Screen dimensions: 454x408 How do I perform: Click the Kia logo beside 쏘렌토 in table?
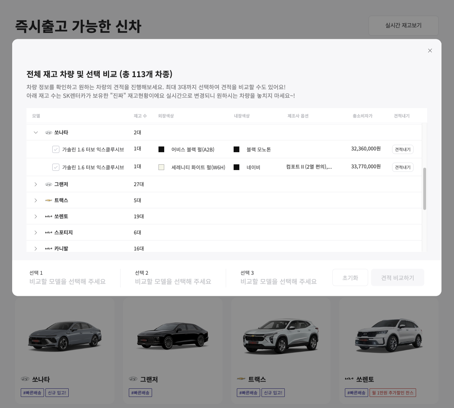(49, 217)
